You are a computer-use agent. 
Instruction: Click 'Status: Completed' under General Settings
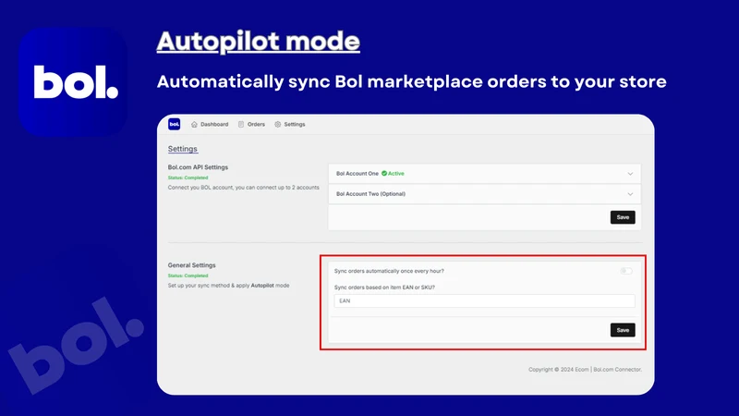(188, 275)
